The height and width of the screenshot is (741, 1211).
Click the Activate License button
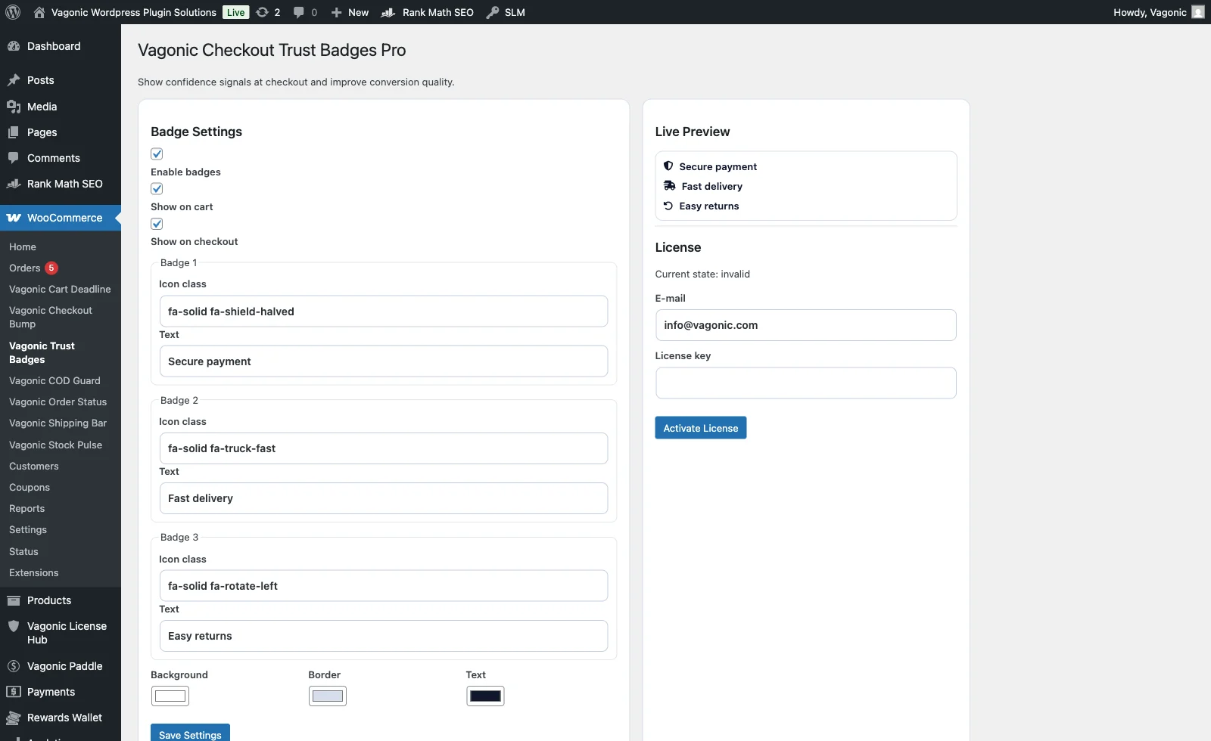[x=701, y=428]
